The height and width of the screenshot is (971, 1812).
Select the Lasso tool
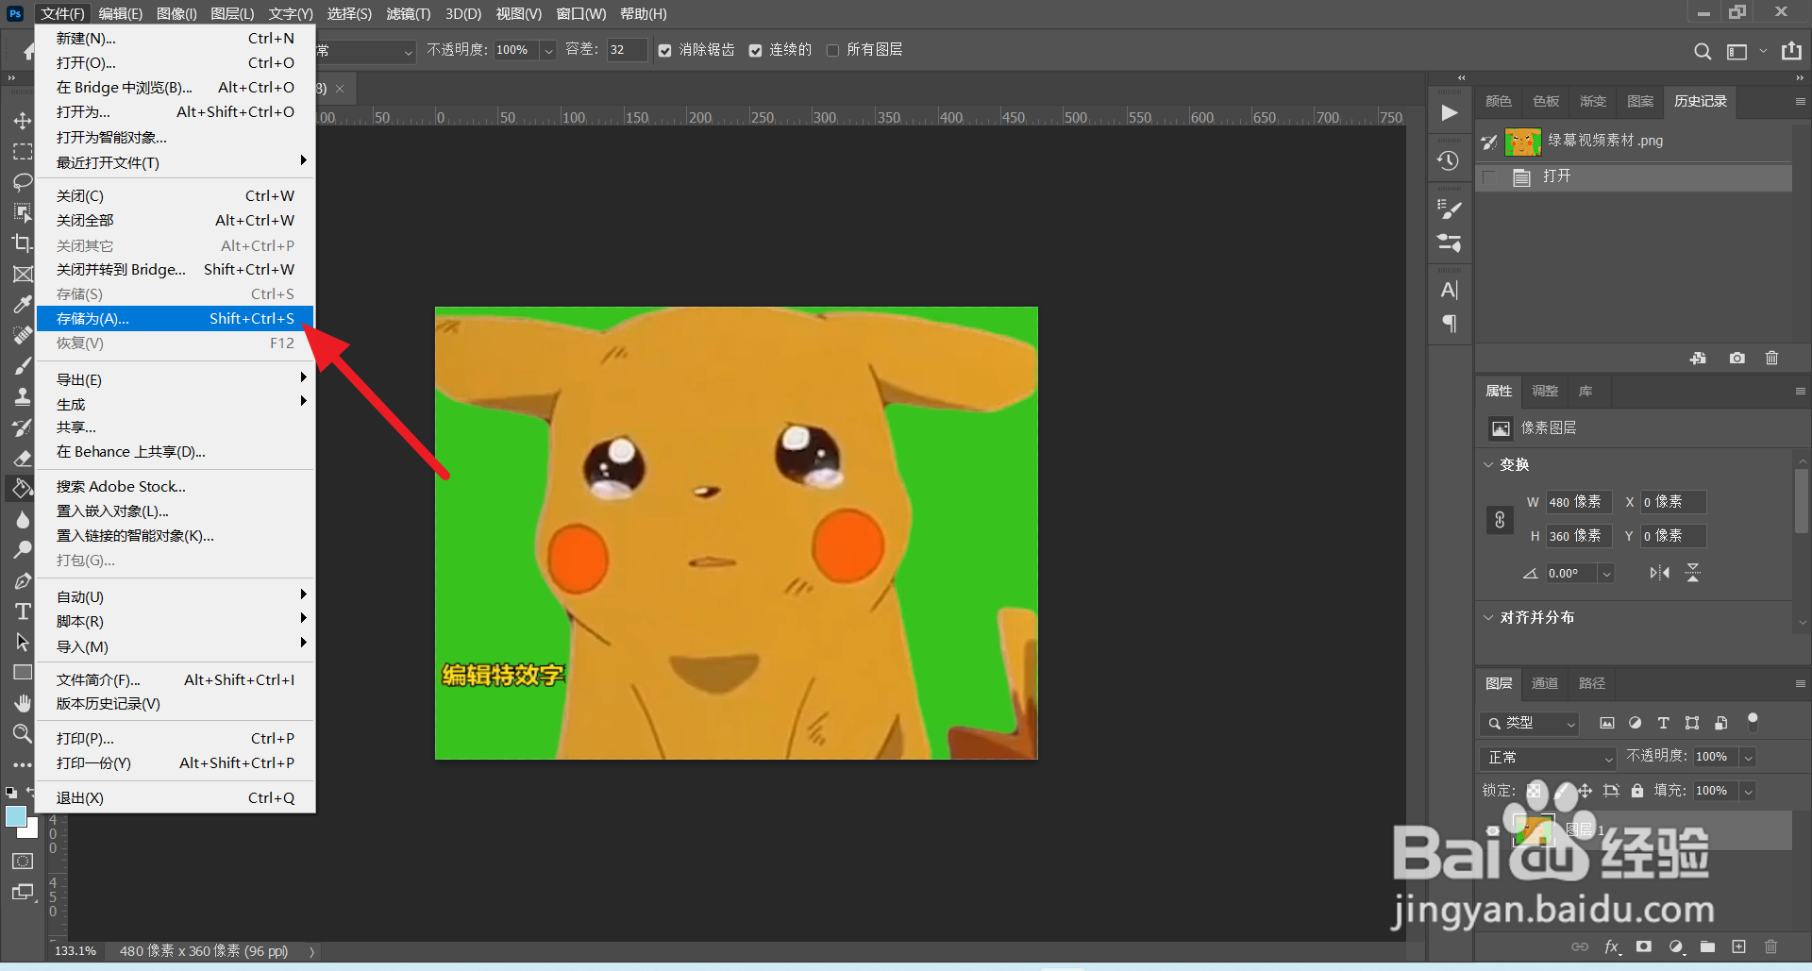point(23,181)
